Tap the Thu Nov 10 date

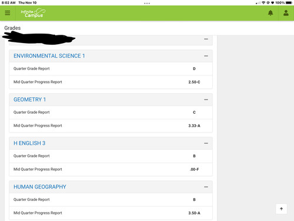(x=28, y=3)
